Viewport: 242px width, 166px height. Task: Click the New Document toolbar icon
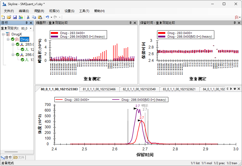coord(3,17)
